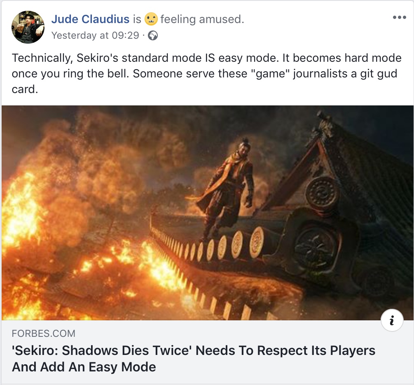Open the Sekiro article headline link

pyautogui.click(x=194, y=351)
